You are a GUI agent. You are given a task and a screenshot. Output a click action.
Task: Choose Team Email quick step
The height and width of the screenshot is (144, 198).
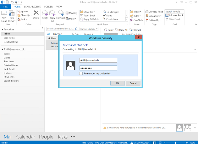88,16
